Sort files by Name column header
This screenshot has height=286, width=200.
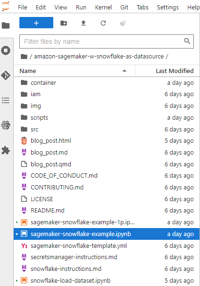tap(74, 71)
